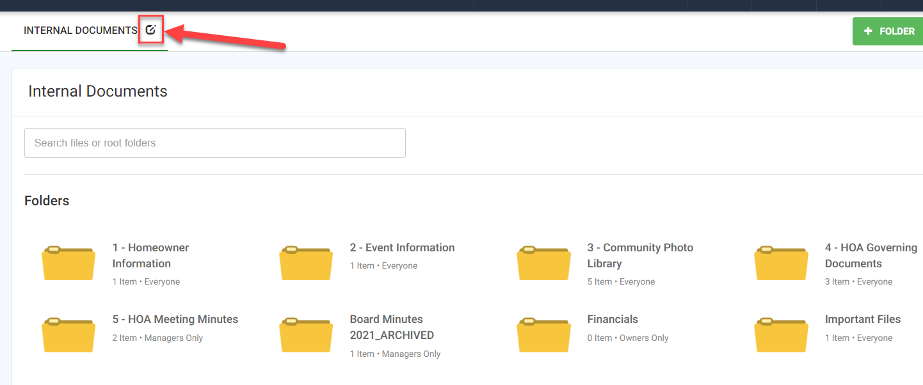Viewport: 923px width, 385px height.
Task: Open "Important Files" by clicking its title
Action: [863, 318]
